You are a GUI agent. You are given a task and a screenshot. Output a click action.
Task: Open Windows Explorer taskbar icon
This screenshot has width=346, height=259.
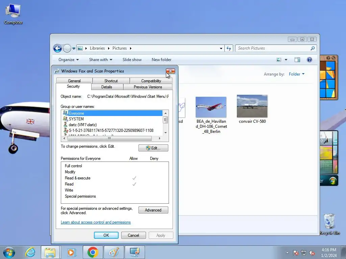tap(50, 252)
